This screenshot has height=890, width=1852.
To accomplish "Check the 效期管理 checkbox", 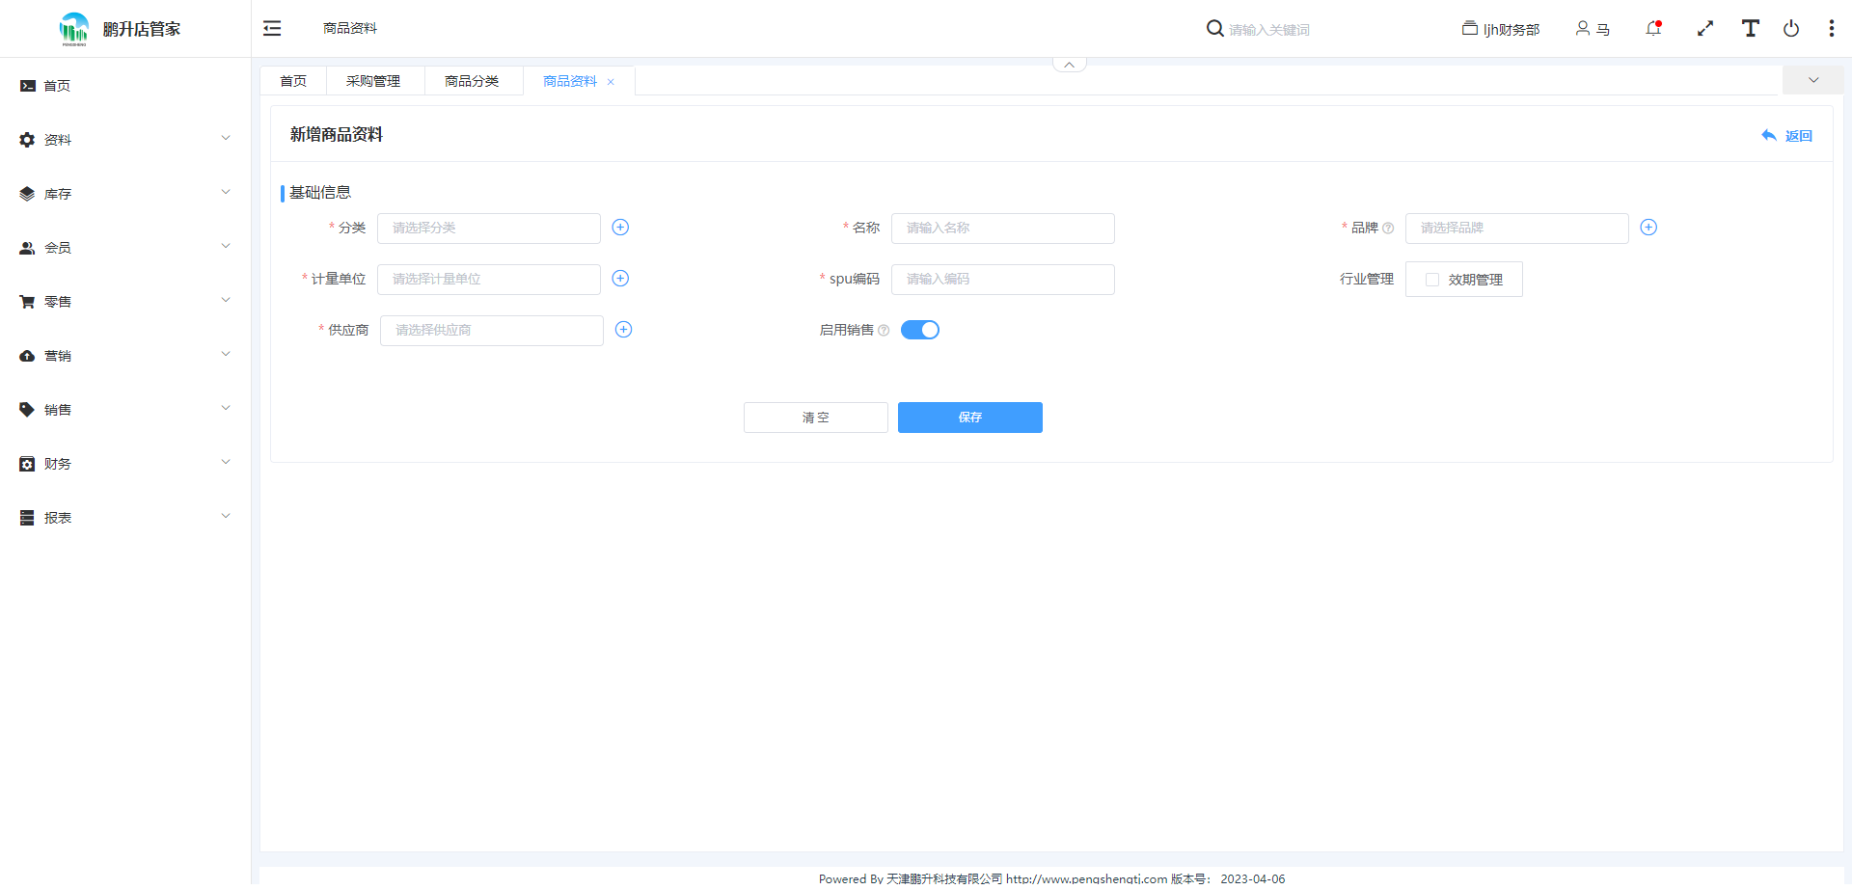I will [1432, 280].
